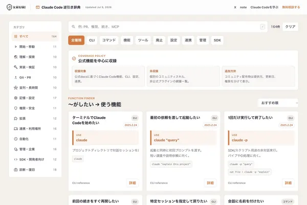Click the 未収録 policy box

coord(183,76)
